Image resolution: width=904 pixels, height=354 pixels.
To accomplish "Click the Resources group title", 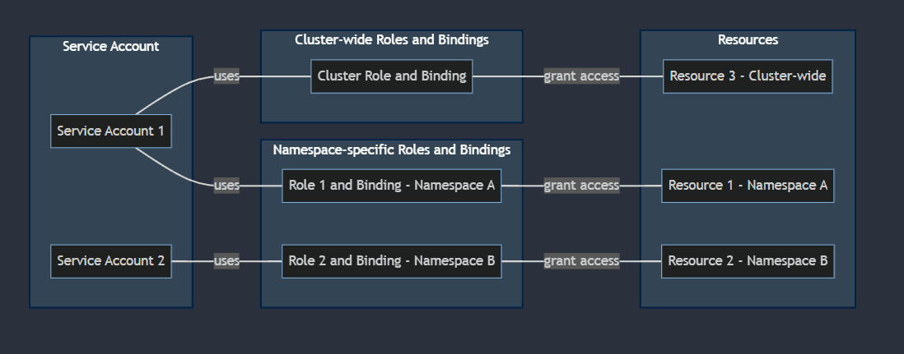I will [748, 39].
